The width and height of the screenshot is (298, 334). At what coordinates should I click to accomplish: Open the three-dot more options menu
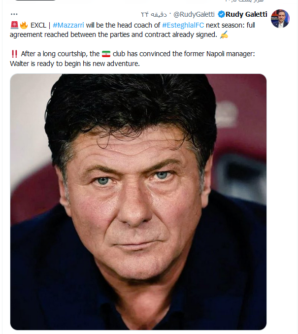coord(13,13)
